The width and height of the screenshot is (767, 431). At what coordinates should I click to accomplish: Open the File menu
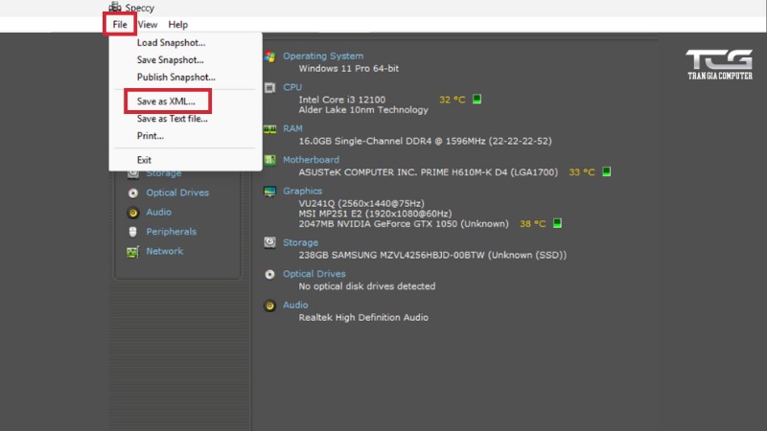coord(119,24)
